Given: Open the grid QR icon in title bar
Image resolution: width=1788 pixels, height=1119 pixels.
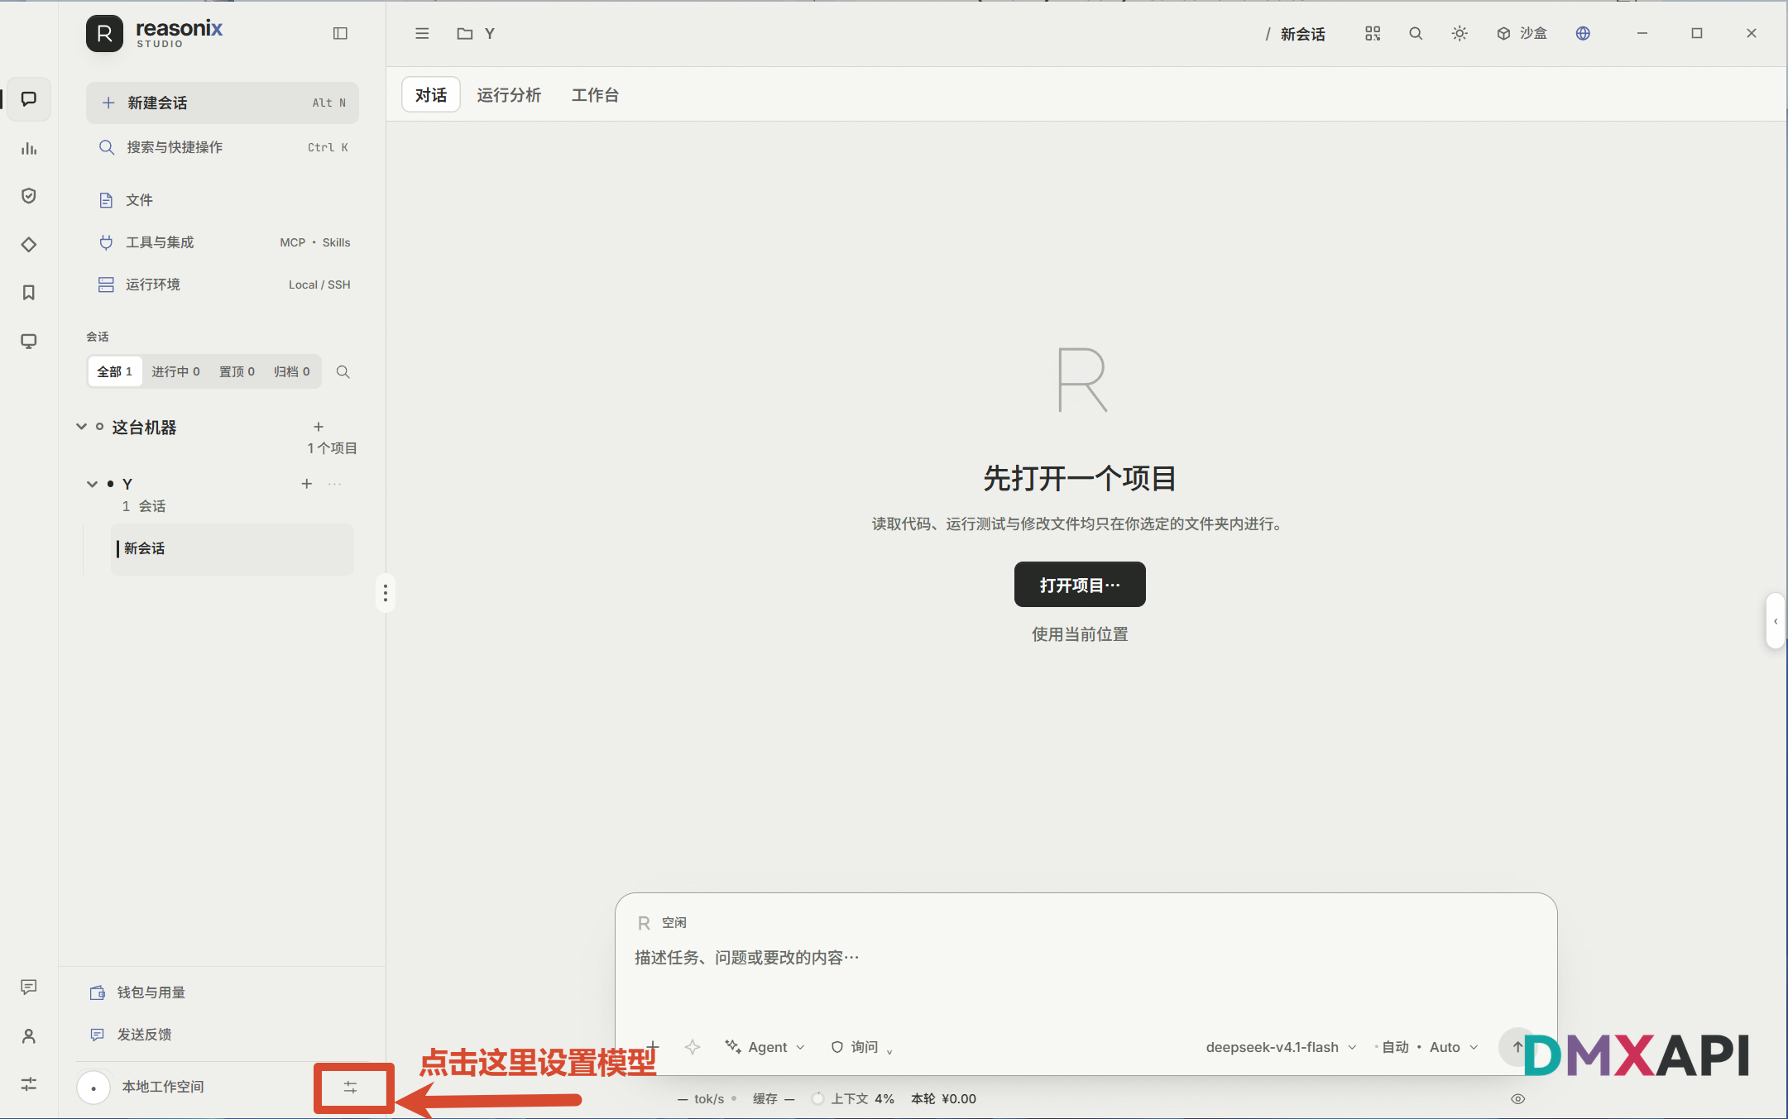Looking at the screenshot, I should [1373, 33].
